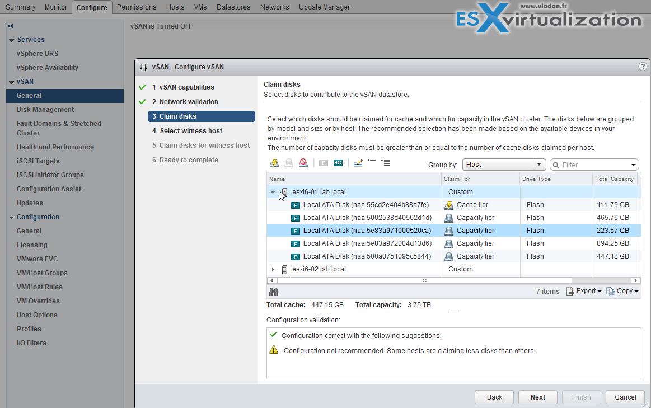The width and height of the screenshot is (651, 408).
Task: Click flash disk icon of naa.5e83a971000520ca
Action: point(296,231)
